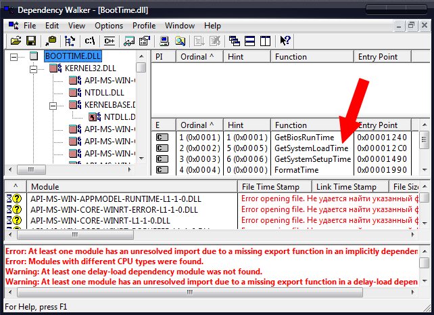The width and height of the screenshot is (434, 315).
Task: Click the Cascade windows icon
Action: (x=235, y=41)
